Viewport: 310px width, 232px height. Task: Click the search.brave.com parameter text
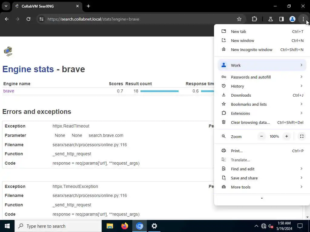(106, 136)
